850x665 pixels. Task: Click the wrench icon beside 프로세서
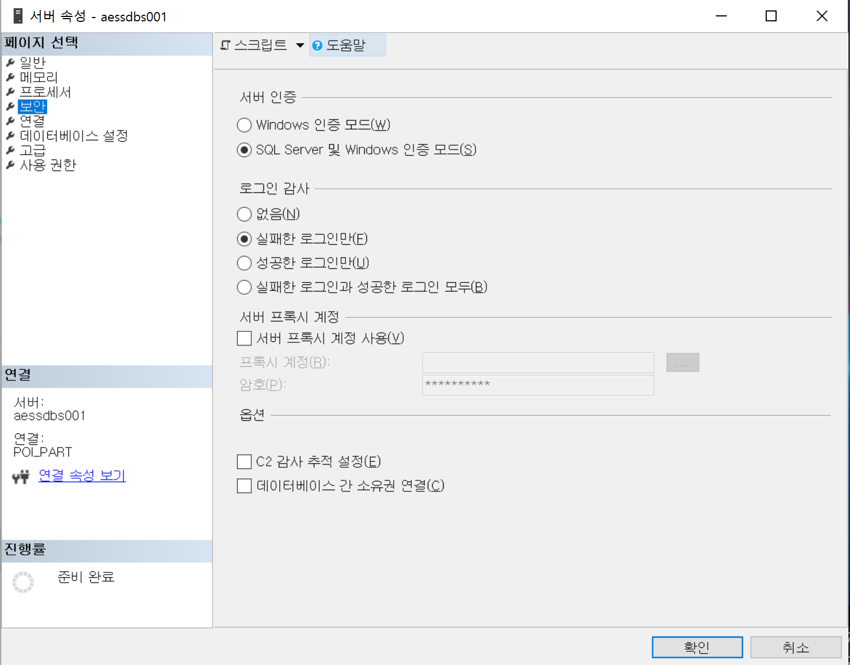point(10,92)
